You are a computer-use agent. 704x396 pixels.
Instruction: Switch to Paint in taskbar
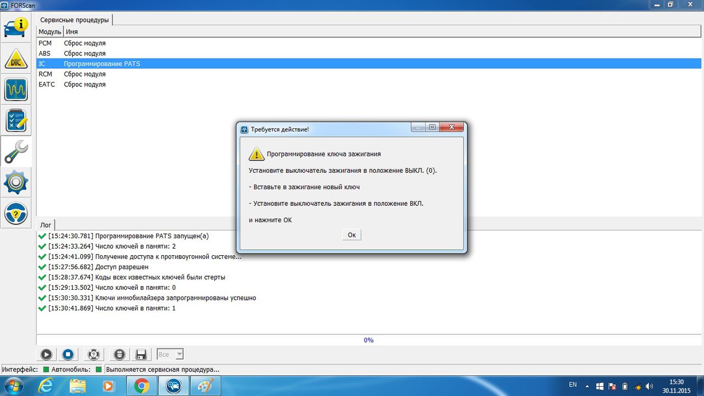205,386
